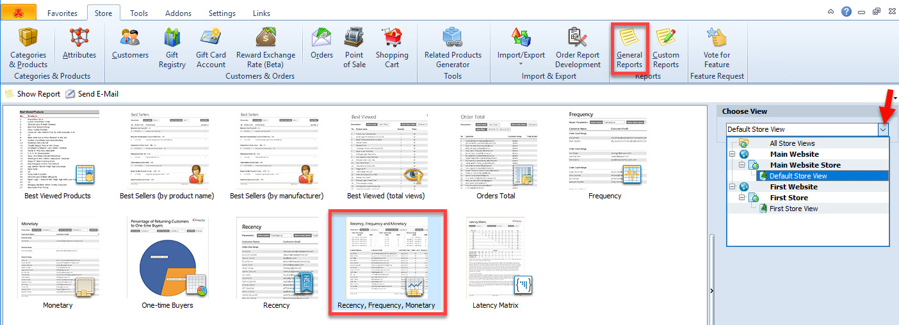Viewport: 899px width, 325px height.
Task: Click the application logo button
Action: (19, 11)
